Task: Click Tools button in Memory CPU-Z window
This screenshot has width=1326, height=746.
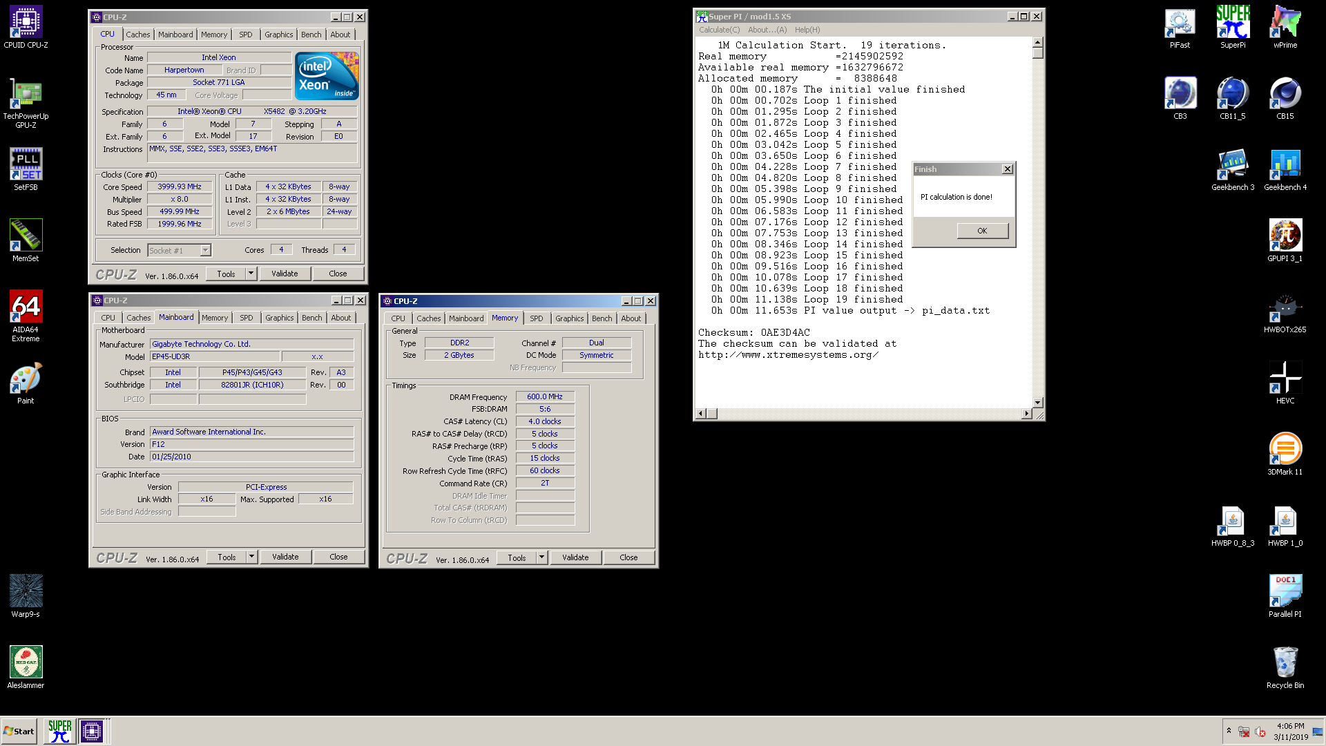Action: [517, 557]
